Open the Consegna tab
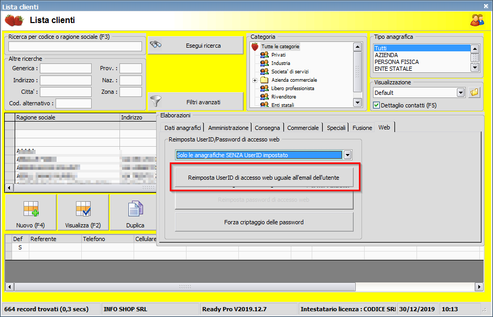 pos(267,128)
